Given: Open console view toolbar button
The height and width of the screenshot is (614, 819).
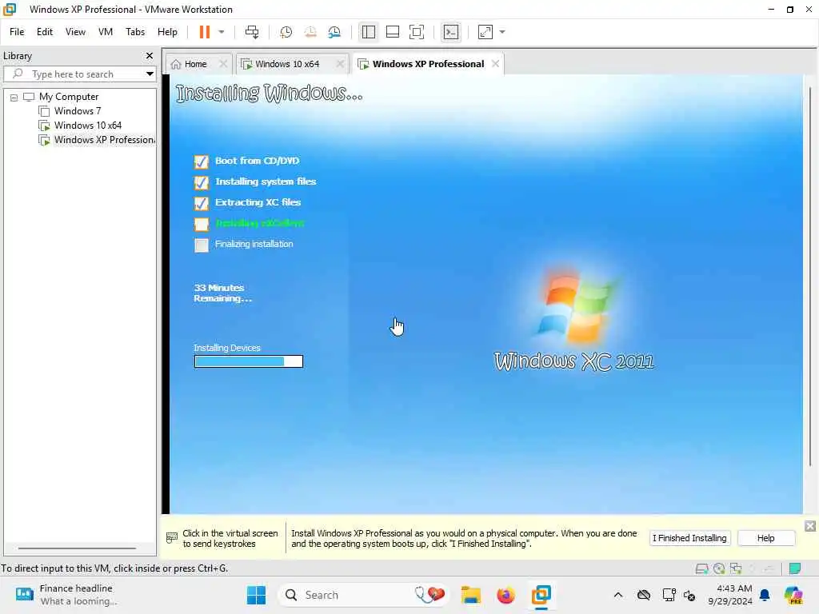Looking at the screenshot, I should click(x=451, y=32).
